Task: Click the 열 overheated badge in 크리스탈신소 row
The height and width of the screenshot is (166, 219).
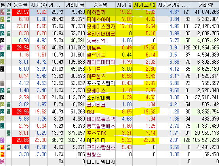Action: tap(2, 147)
